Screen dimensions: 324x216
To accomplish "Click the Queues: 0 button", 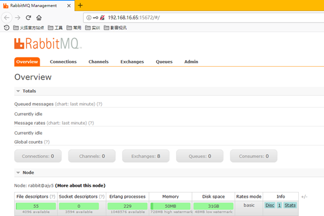I will point(200,156).
